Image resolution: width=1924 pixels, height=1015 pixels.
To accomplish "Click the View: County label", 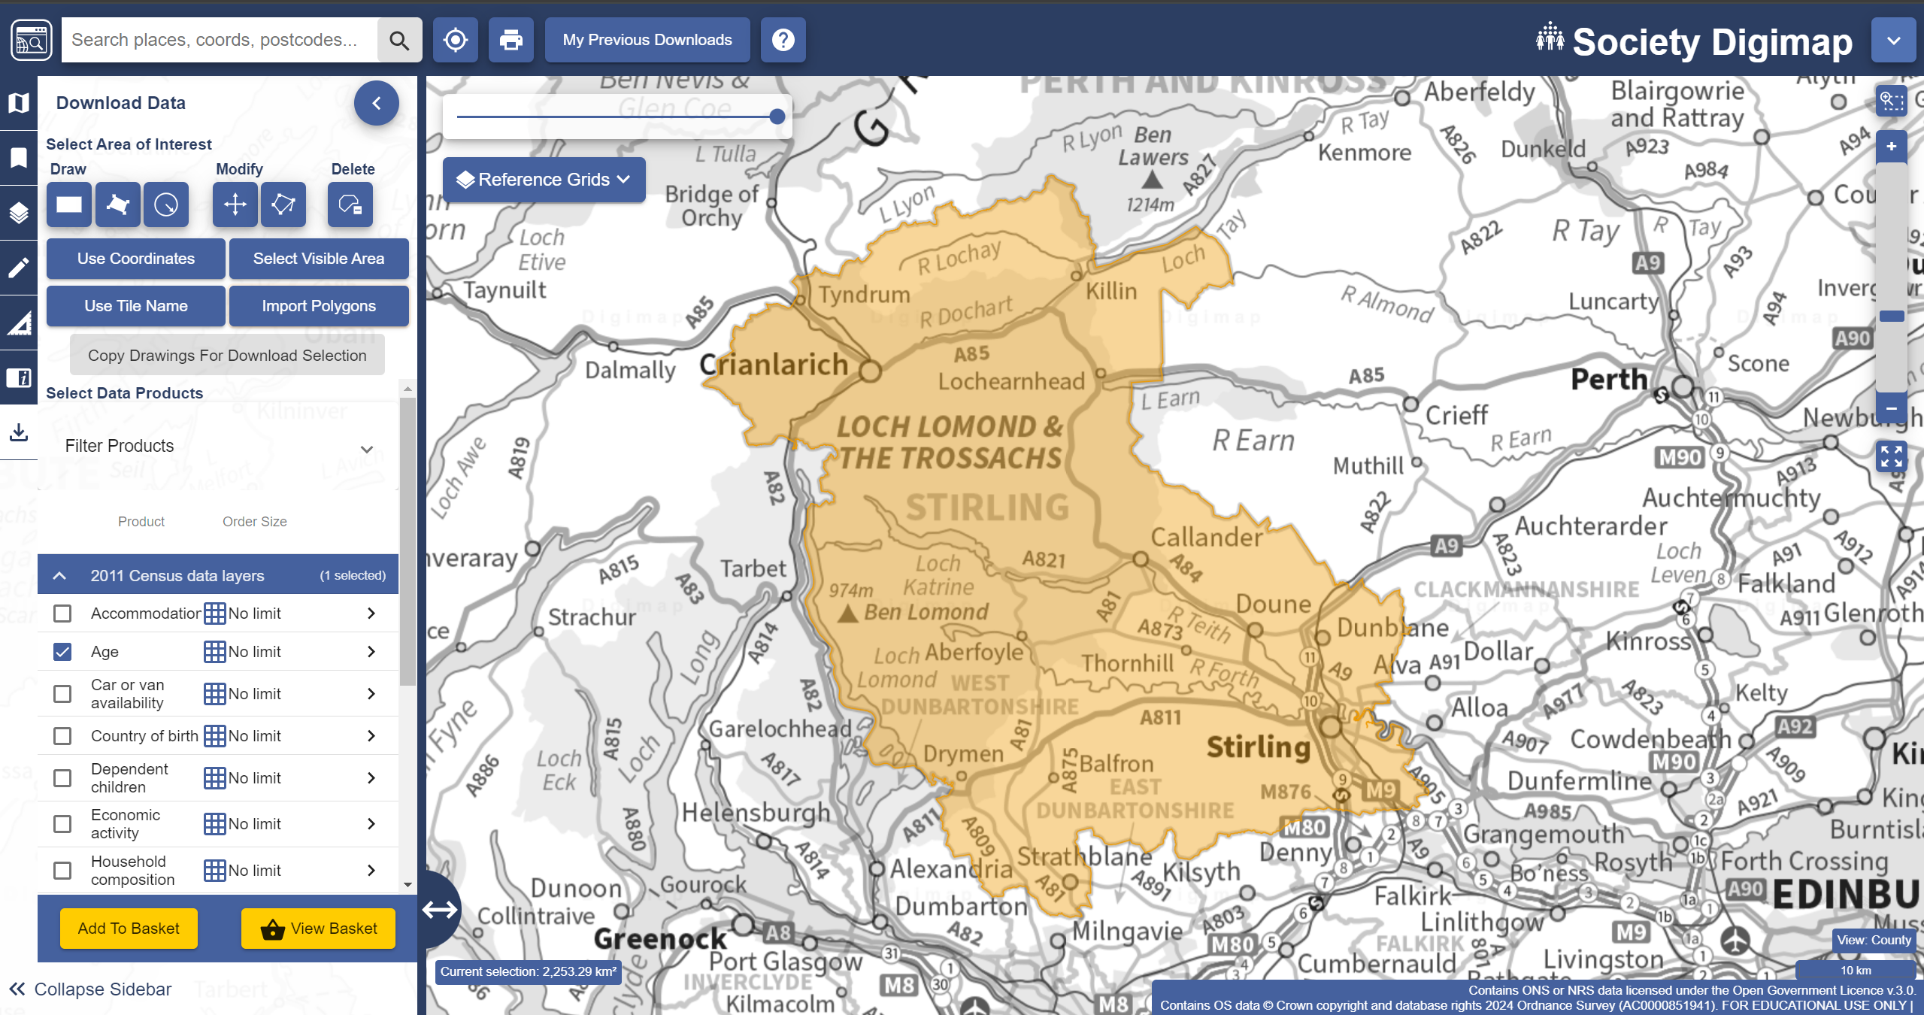I will coord(1874,940).
